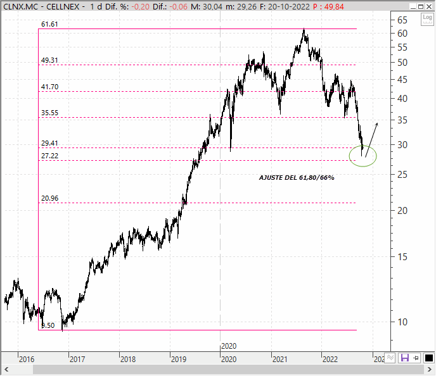The image size is (436, 376).
Task: Select the 49.31 Fibonacci level label
Action: click(49, 60)
